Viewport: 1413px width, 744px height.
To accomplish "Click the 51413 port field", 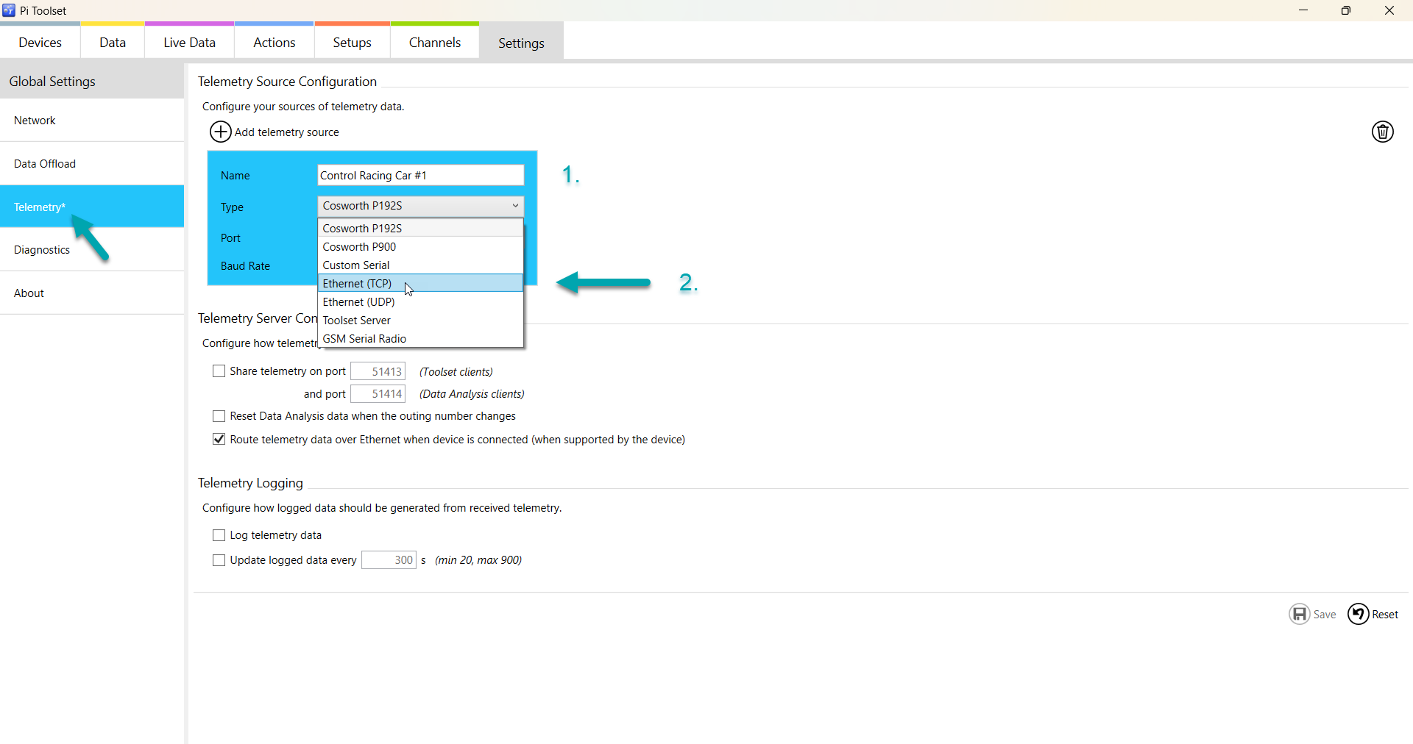I will click(378, 371).
